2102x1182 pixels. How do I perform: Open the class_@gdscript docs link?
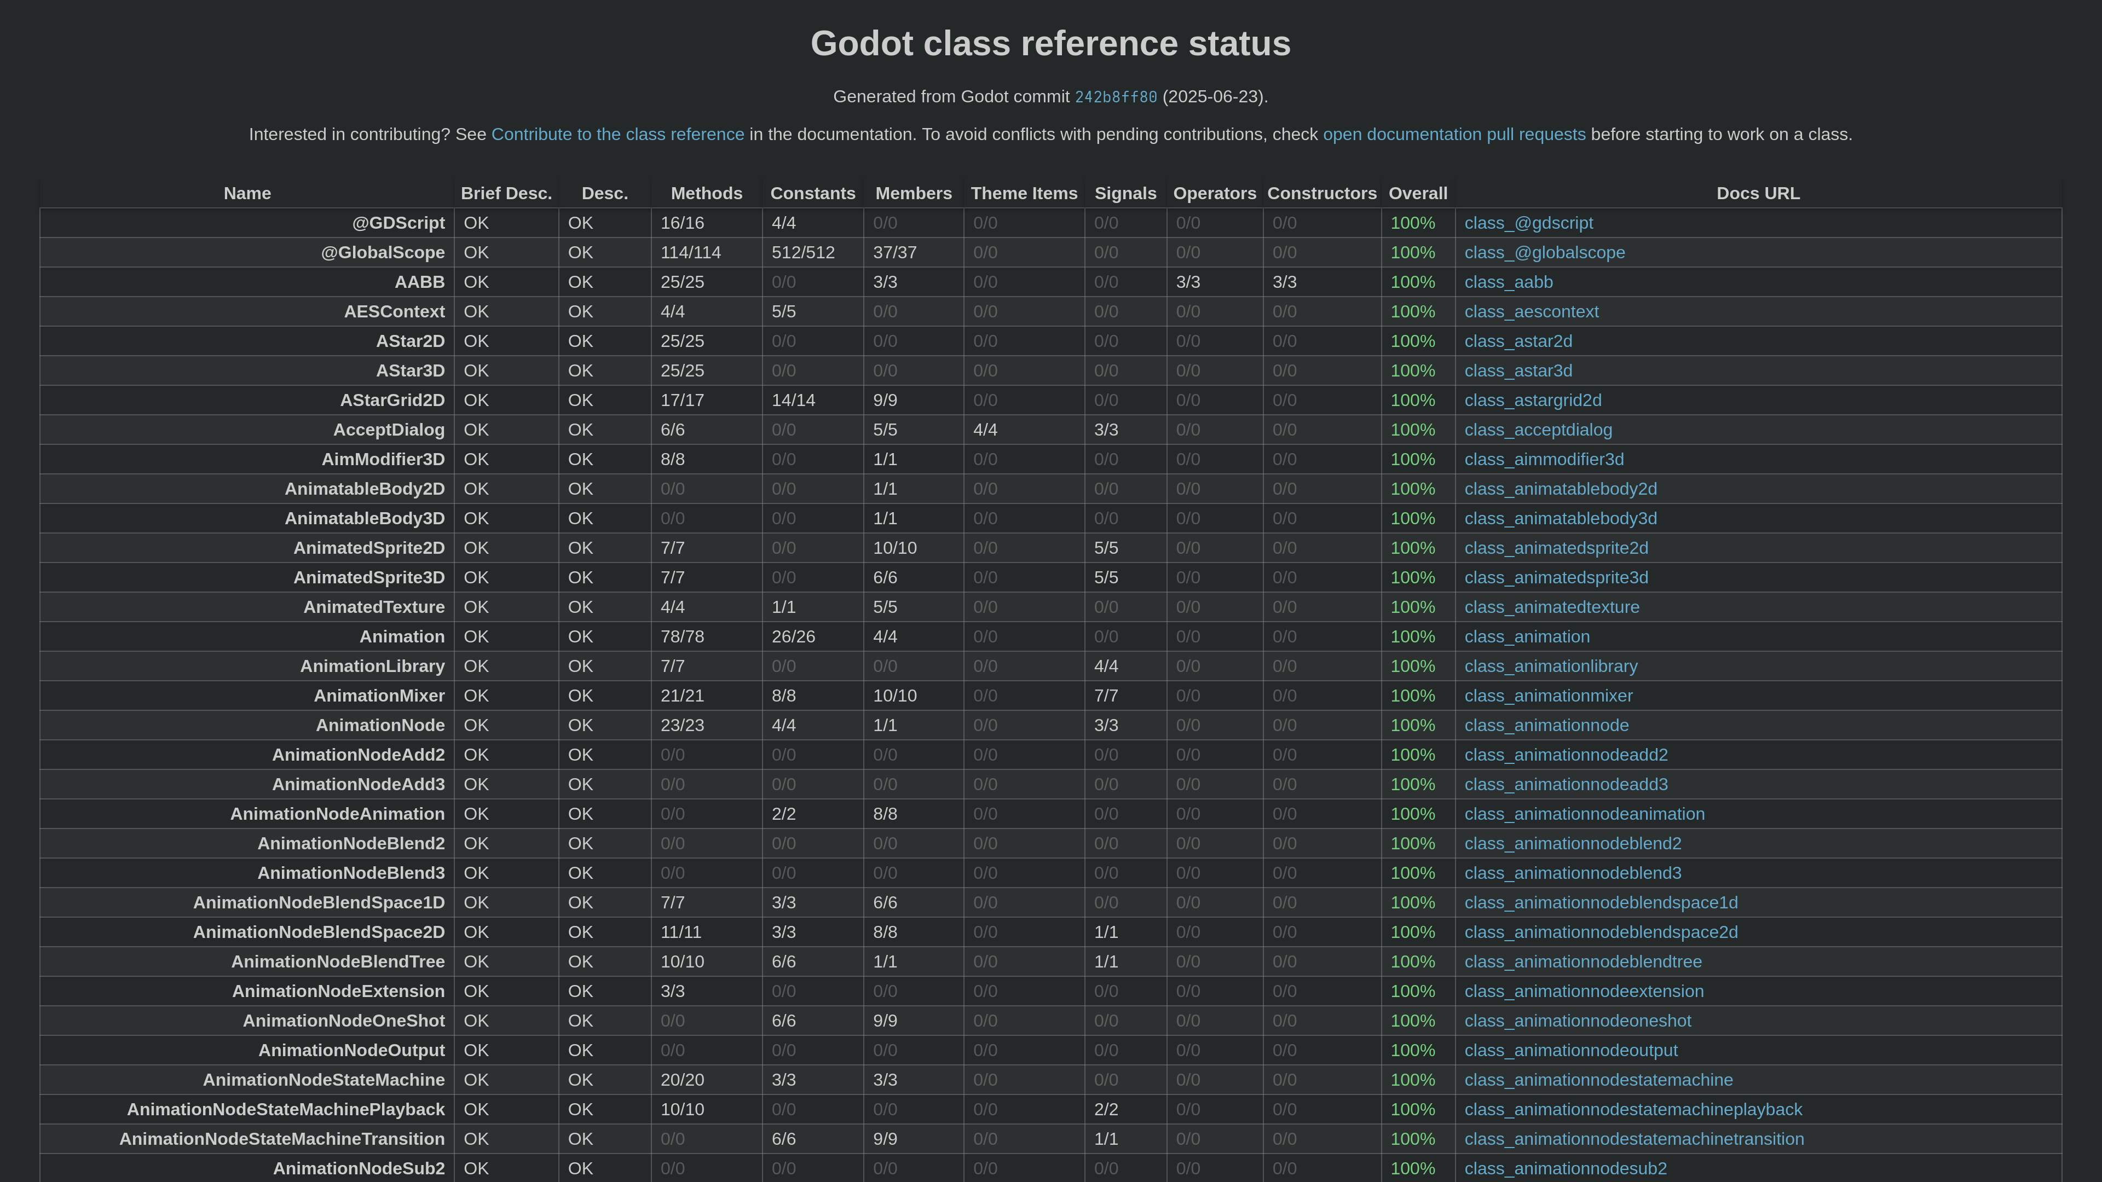pyautogui.click(x=1528, y=223)
